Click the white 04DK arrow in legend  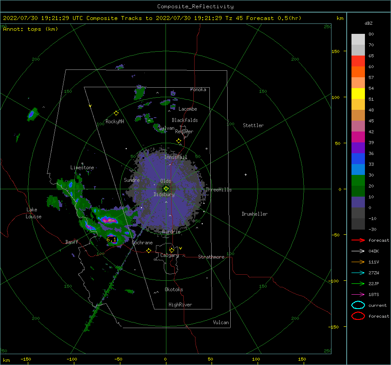pyautogui.click(x=358, y=251)
